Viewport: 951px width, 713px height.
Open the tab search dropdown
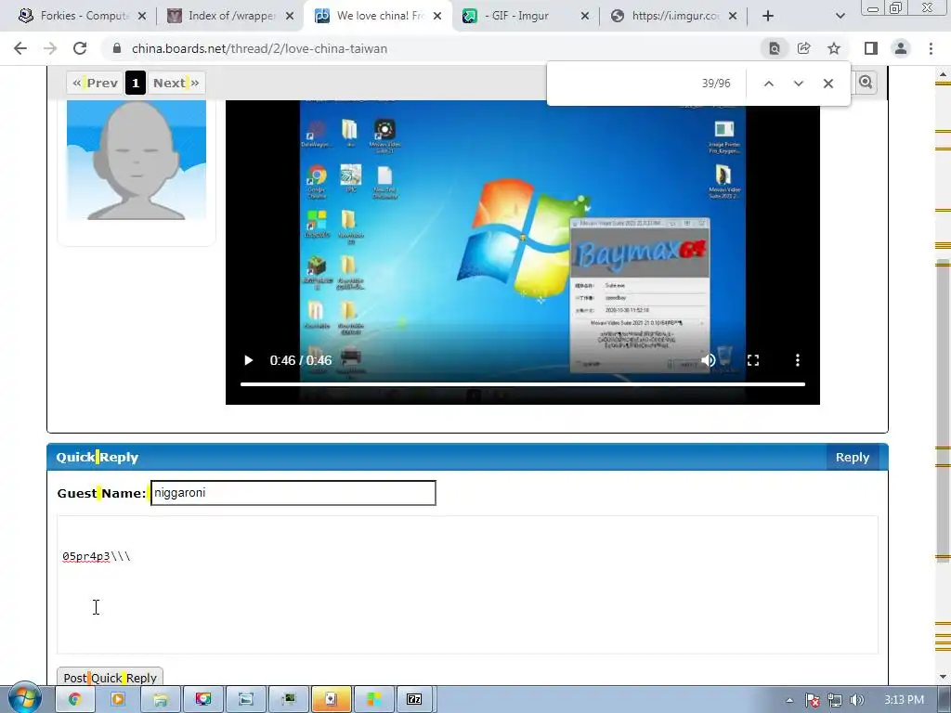coord(840,16)
